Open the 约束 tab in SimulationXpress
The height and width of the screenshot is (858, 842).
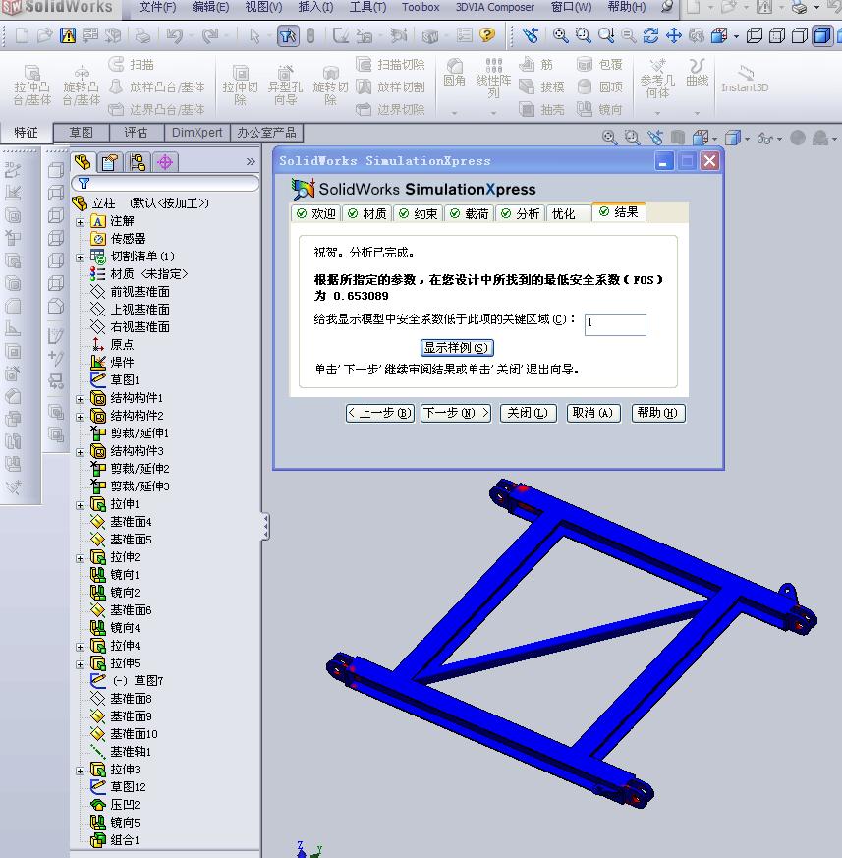(418, 213)
